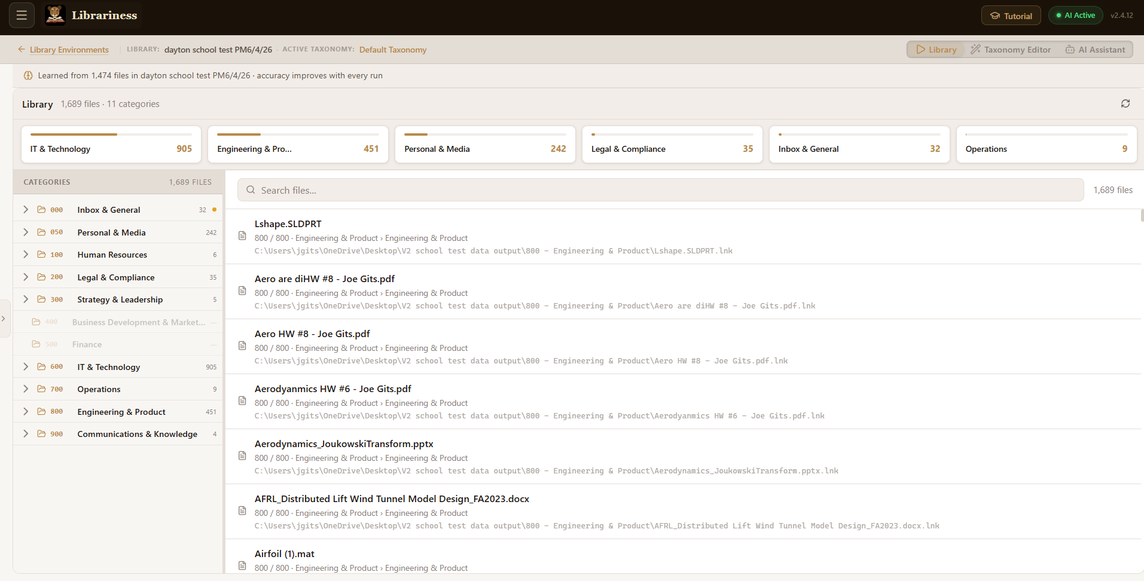Click file icon beside AFRL_Distributed Lift document

tap(242, 510)
